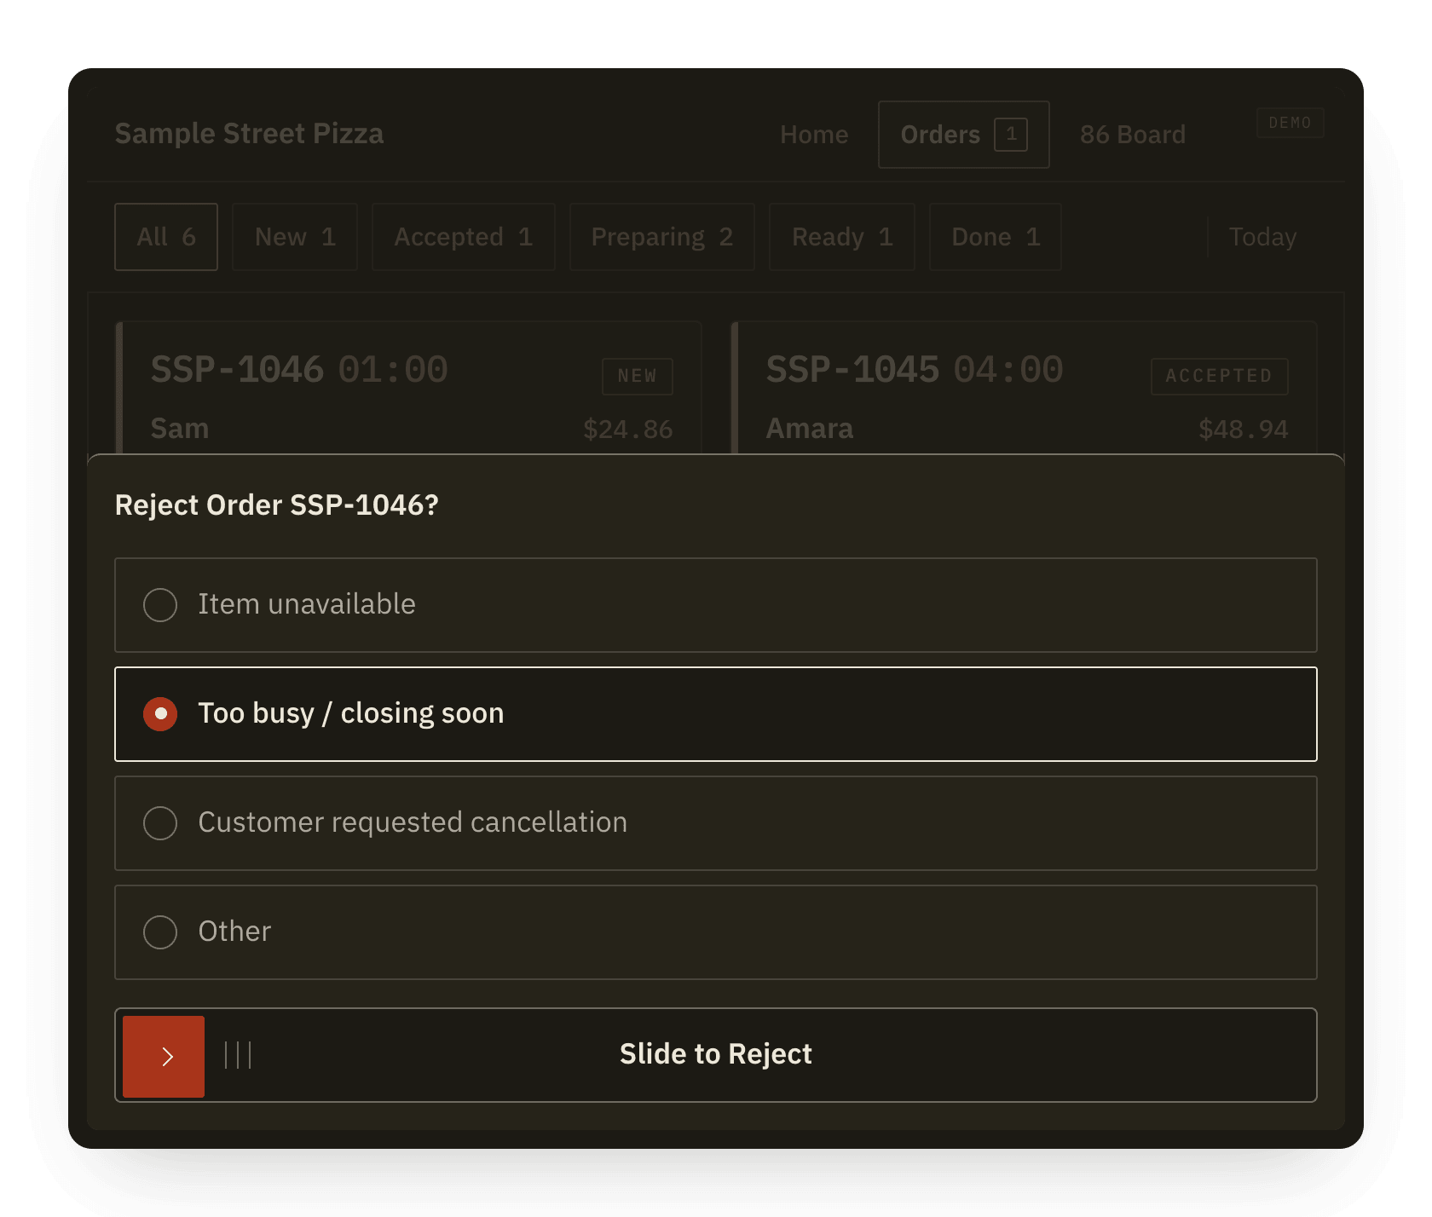The image size is (1432, 1217).
Task: Show Accepted 1 orders
Action: 463,237
